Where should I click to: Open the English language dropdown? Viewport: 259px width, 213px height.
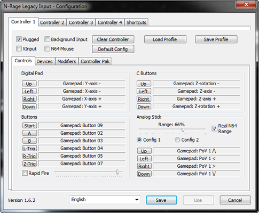pyautogui.click(x=105, y=200)
